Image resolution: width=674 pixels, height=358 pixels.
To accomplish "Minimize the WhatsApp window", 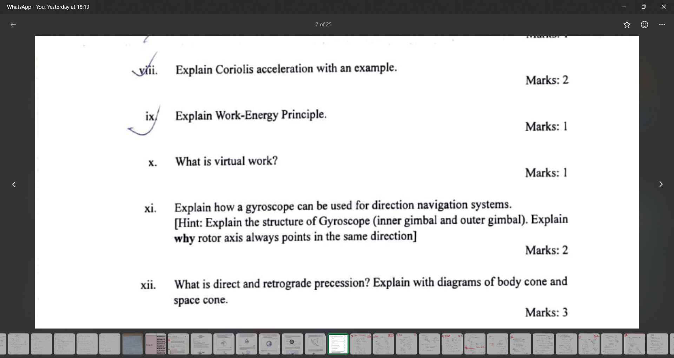I will (x=624, y=7).
